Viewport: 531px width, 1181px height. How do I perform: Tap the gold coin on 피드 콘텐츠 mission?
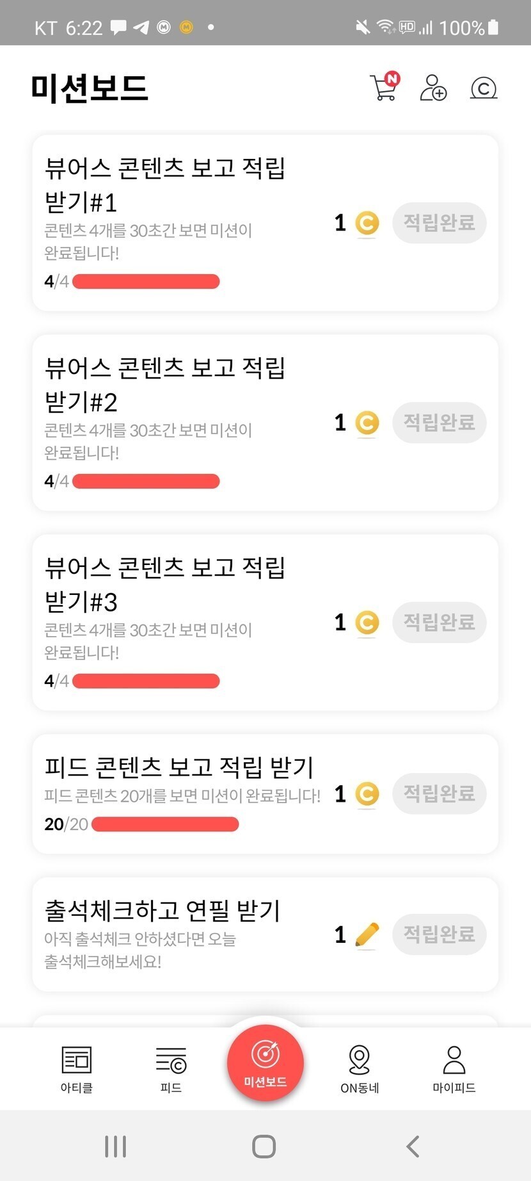[367, 794]
